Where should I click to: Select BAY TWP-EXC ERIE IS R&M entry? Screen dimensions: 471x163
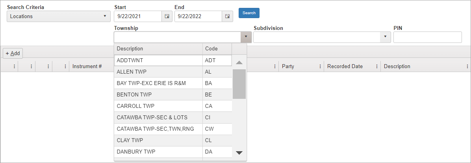[x=158, y=83]
